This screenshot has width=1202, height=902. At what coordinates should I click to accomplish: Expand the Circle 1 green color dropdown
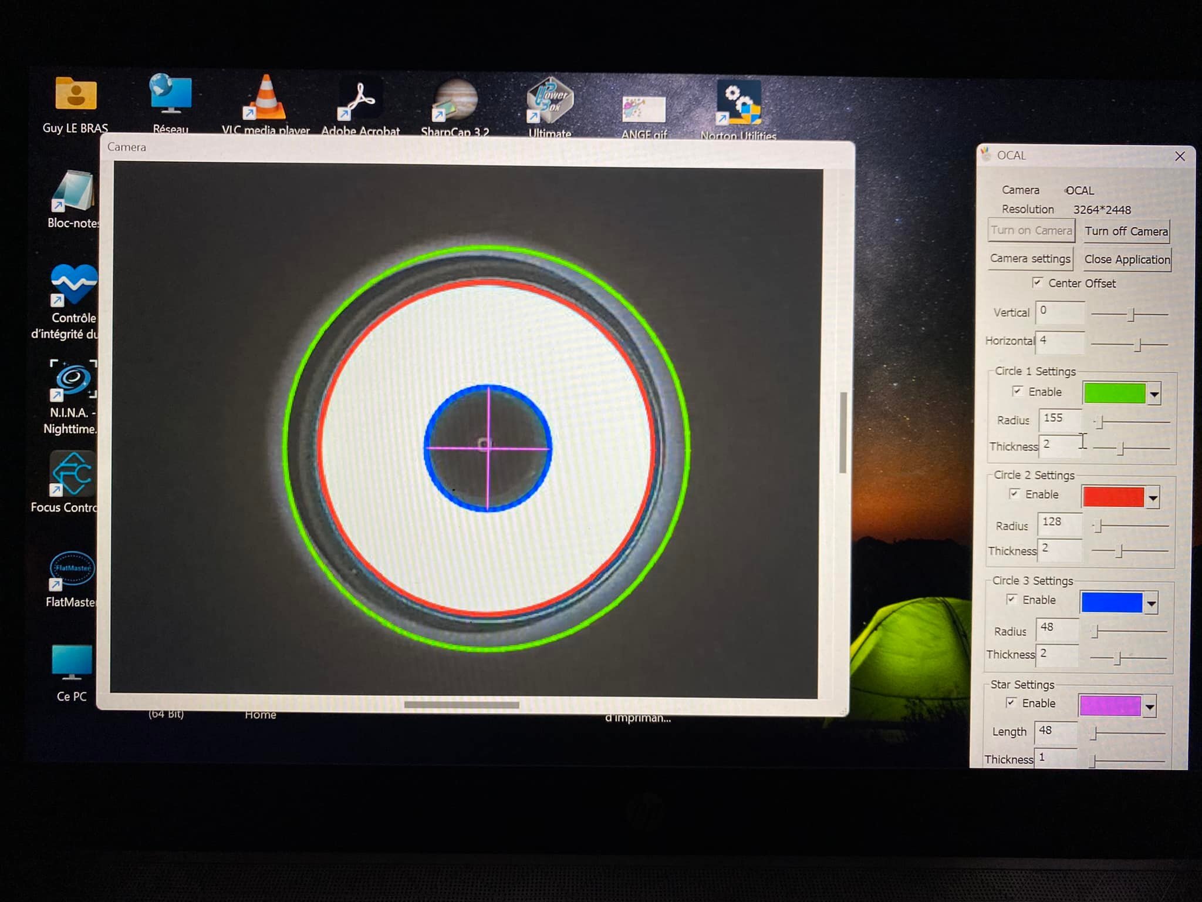coord(1154,394)
